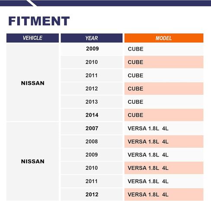Select the first NISSAN vehicle cell
The height and width of the screenshot is (201, 211).
tap(32, 83)
